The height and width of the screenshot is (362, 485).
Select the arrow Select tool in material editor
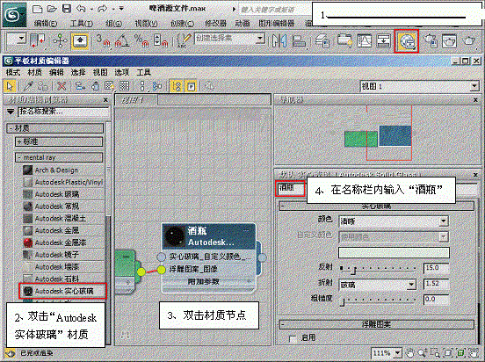(10, 86)
